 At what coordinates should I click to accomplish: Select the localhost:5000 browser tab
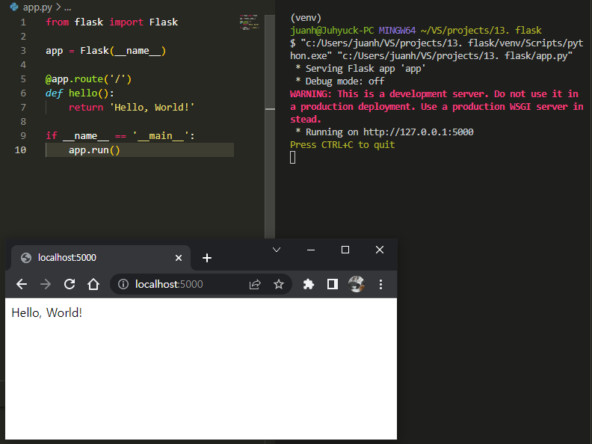pyautogui.click(x=101, y=258)
